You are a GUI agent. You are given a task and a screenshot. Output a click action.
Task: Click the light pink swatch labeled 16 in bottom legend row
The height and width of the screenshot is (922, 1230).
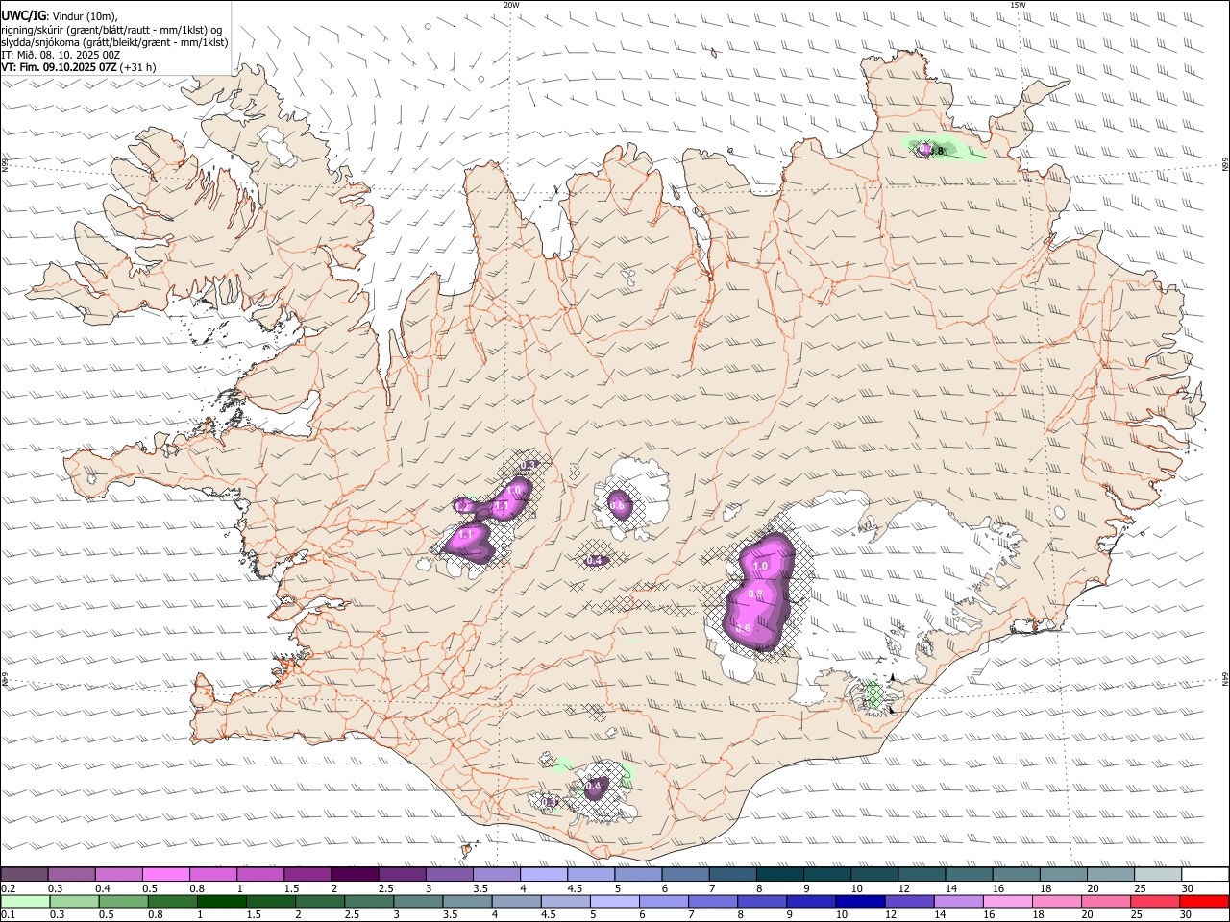point(1008,901)
